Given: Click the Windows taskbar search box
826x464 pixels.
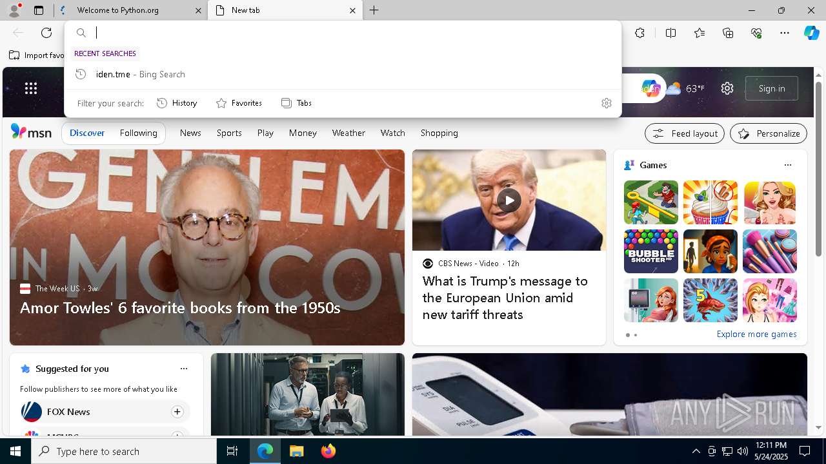Looking at the screenshot, I should click(x=124, y=451).
